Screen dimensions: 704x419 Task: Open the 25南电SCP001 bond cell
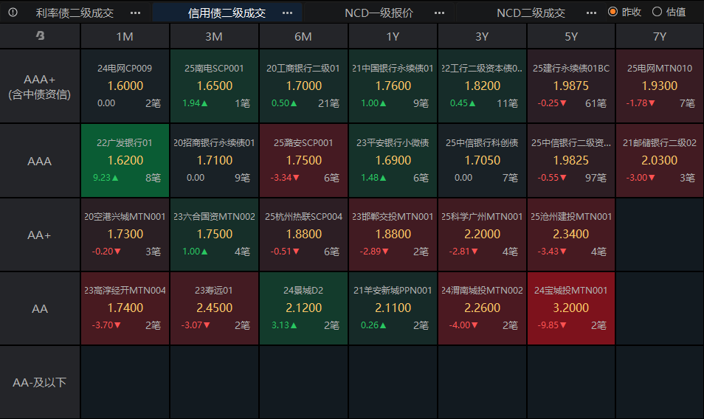(x=214, y=86)
